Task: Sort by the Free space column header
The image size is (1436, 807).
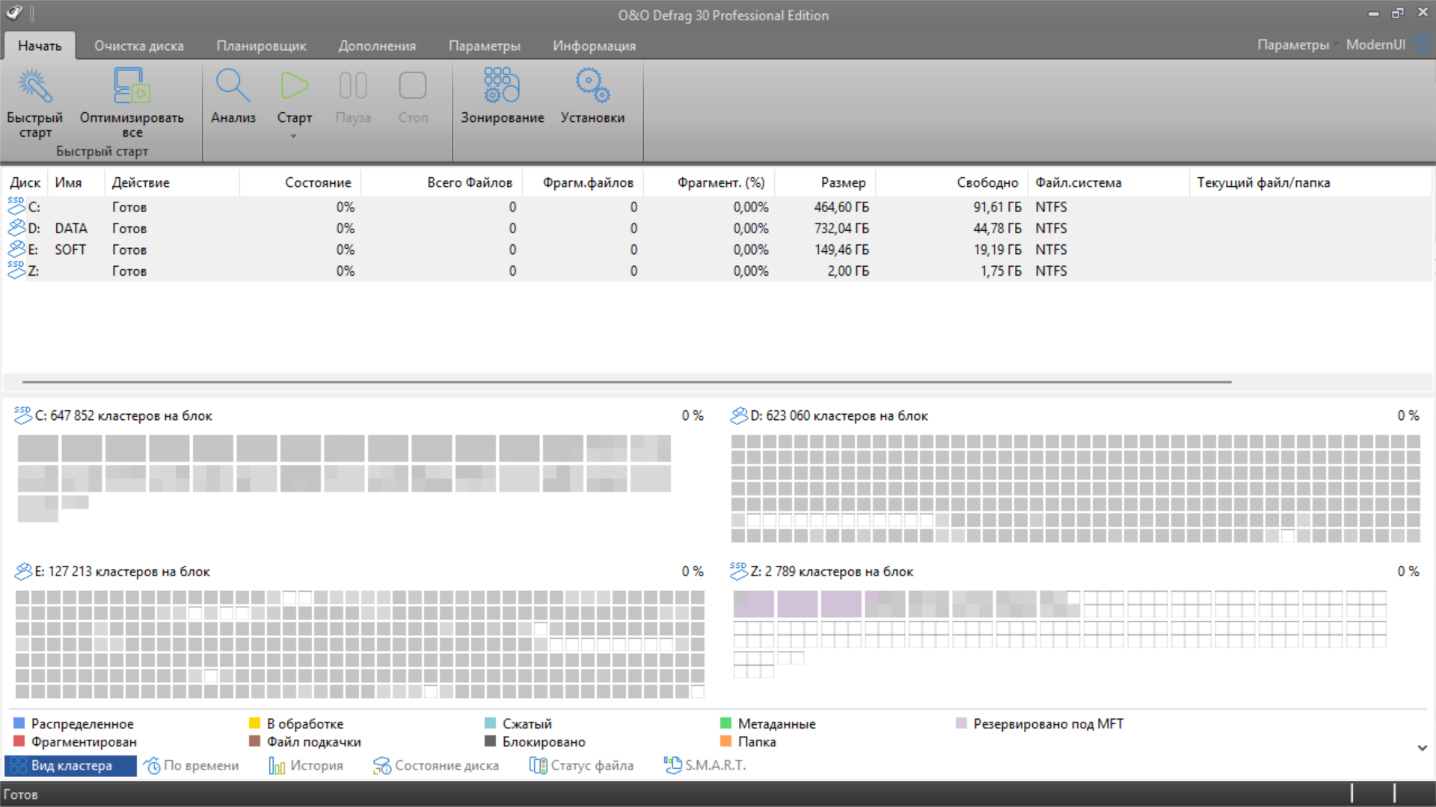Action: pos(987,182)
